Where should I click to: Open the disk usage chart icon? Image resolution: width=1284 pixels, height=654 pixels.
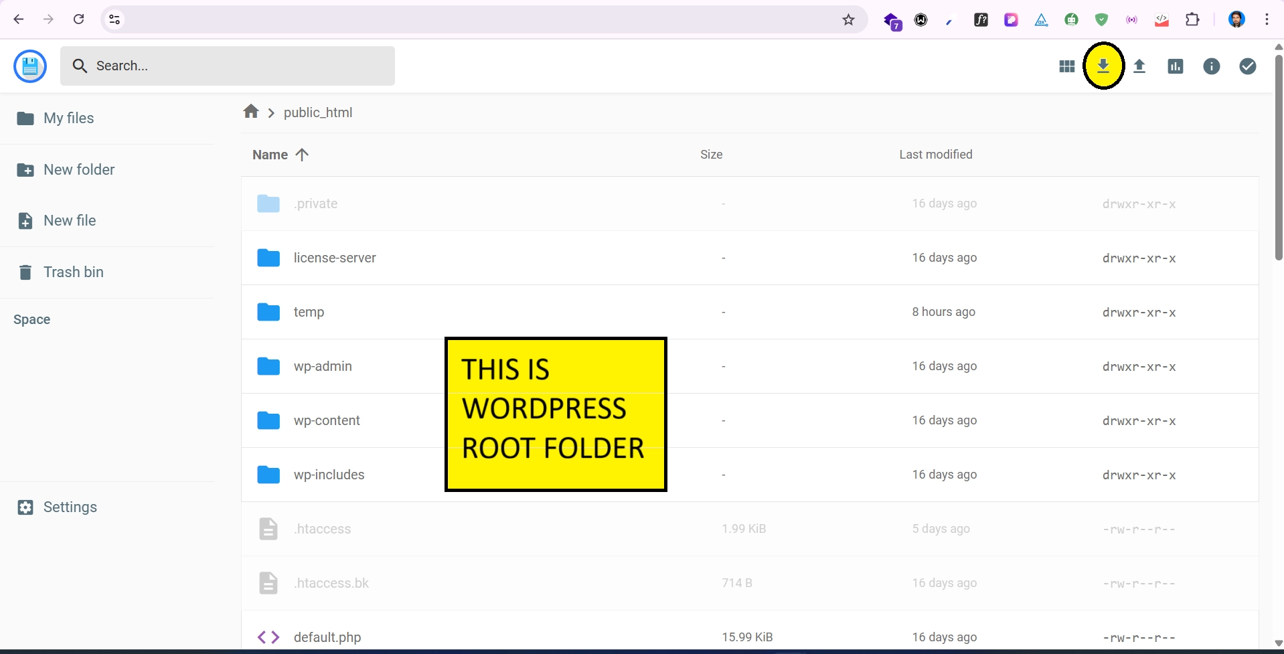[1176, 66]
